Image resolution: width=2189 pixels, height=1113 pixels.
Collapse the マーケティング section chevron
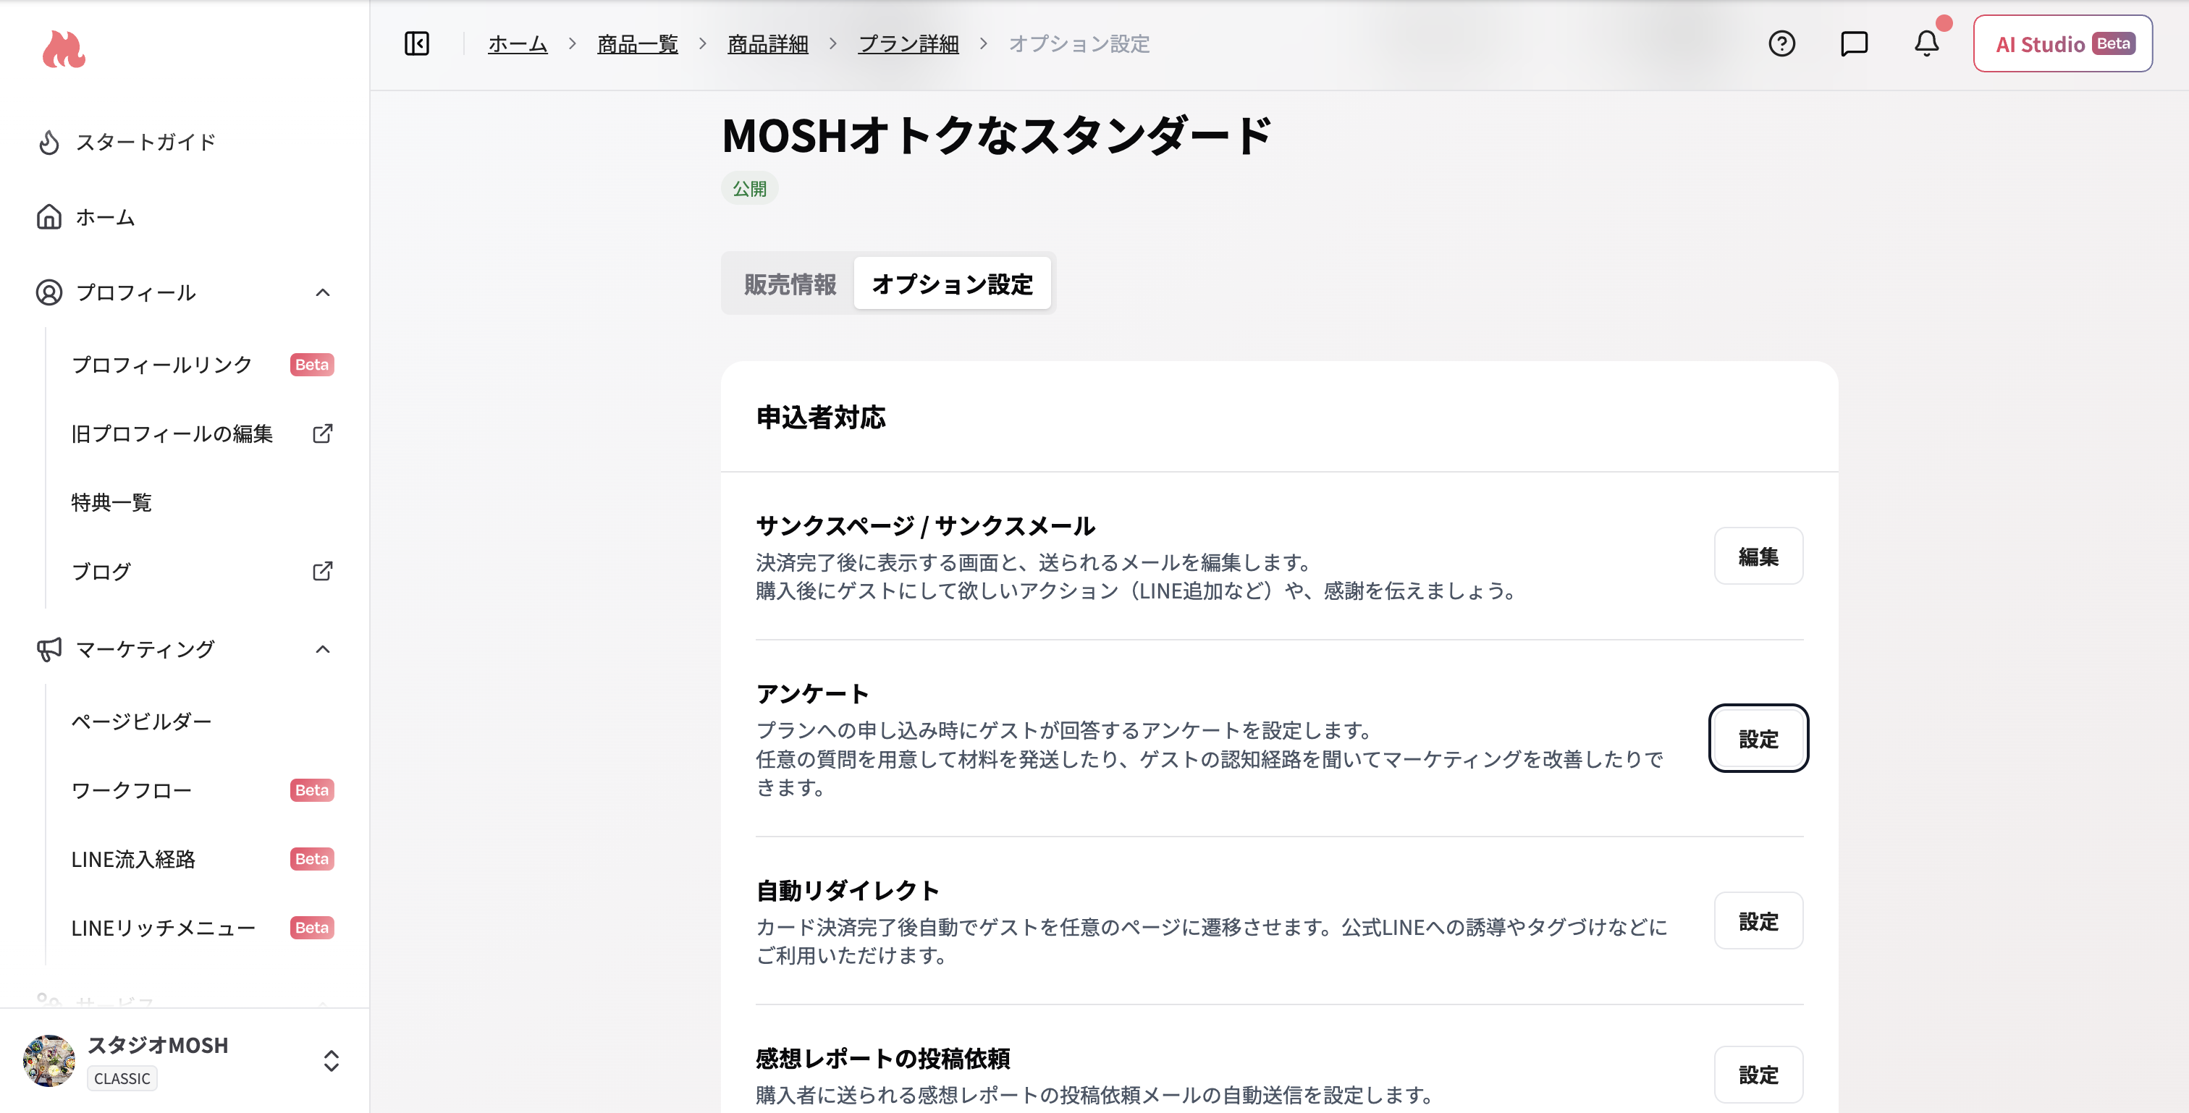tap(322, 649)
